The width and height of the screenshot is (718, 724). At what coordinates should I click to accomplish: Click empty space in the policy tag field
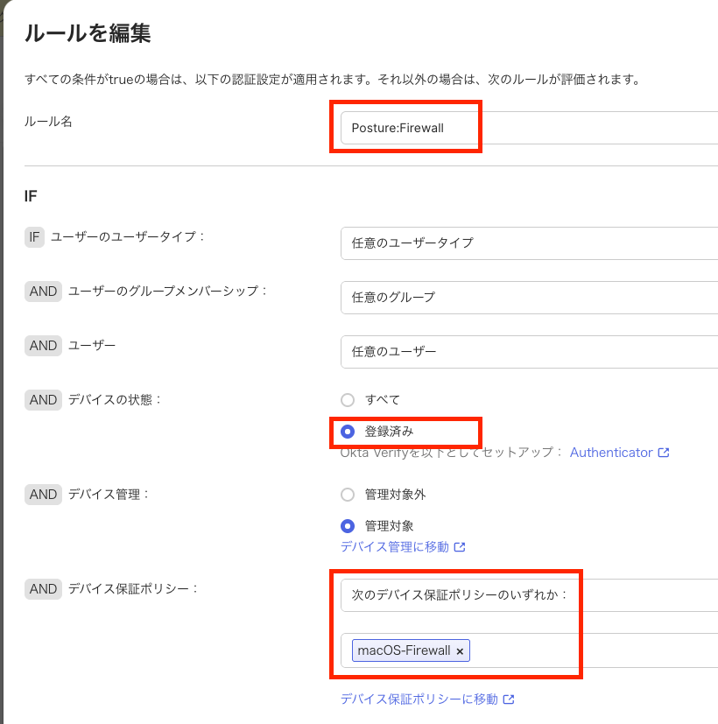[595, 650]
